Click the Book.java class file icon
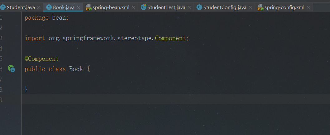This screenshot has width=330, height=135. click(x=49, y=7)
